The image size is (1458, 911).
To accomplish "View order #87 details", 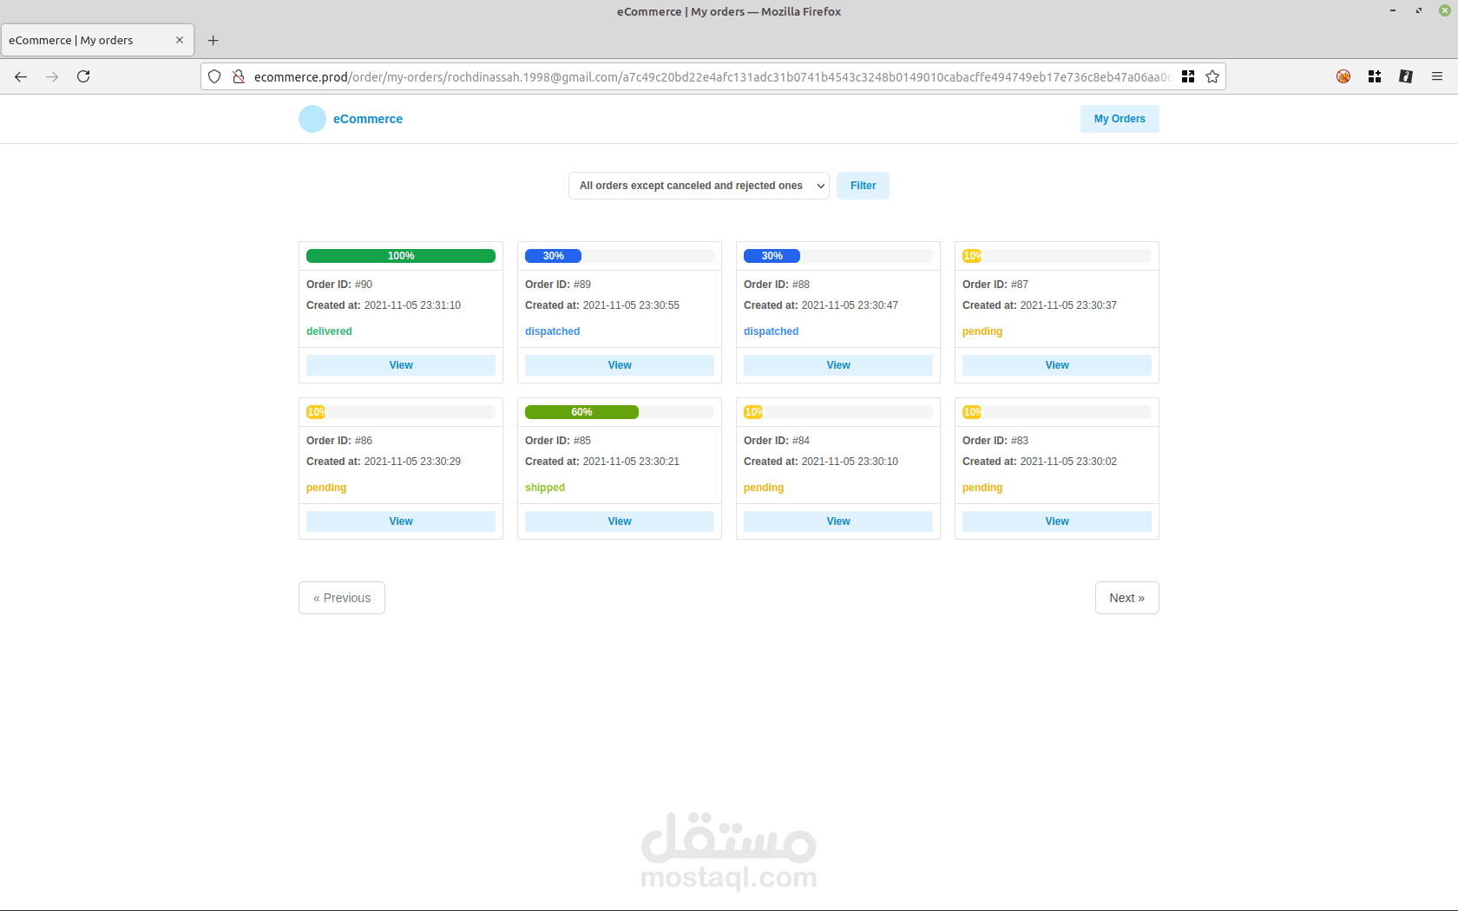I will click(1057, 365).
